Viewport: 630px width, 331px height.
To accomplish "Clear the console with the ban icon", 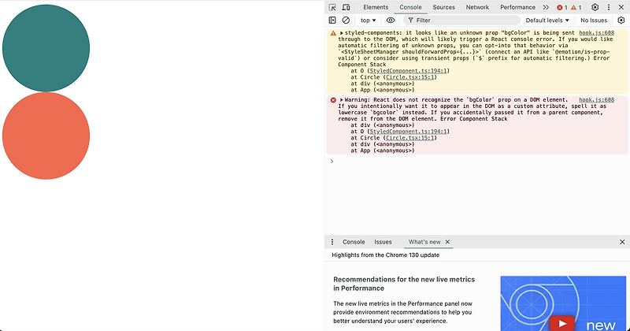I will coord(346,20).
